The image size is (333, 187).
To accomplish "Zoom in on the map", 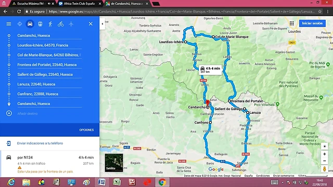I will tap(324, 154).
